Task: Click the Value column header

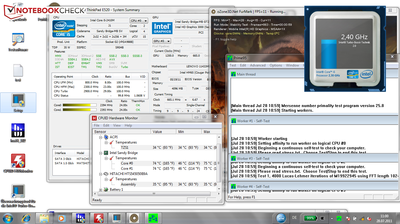Action: [164, 132]
